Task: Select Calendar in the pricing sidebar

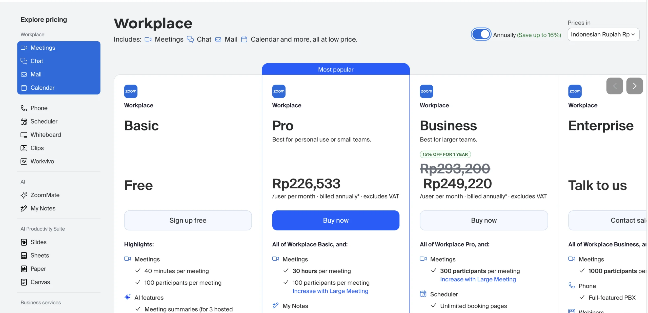Action: pyautogui.click(x=59, y=88)
